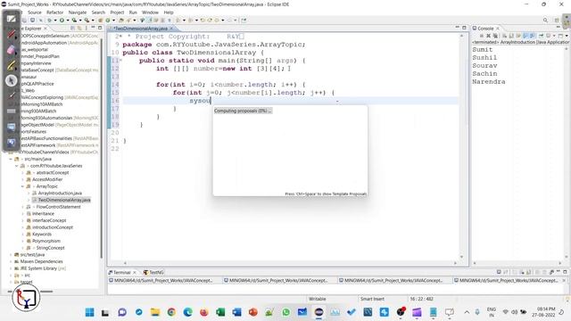Image resolution: width=571 pixels, height=321 pixels.
Task: Open Word from taskbar
Action: [x=236, y=312]
